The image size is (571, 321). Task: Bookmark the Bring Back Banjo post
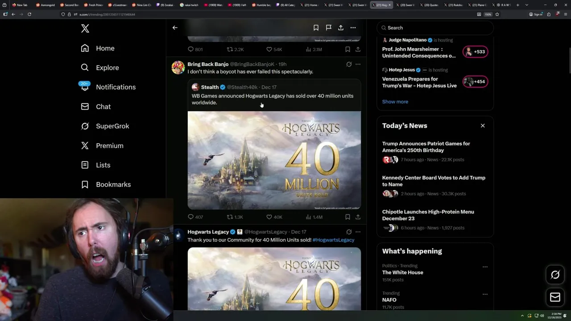[x=348, y=217]
